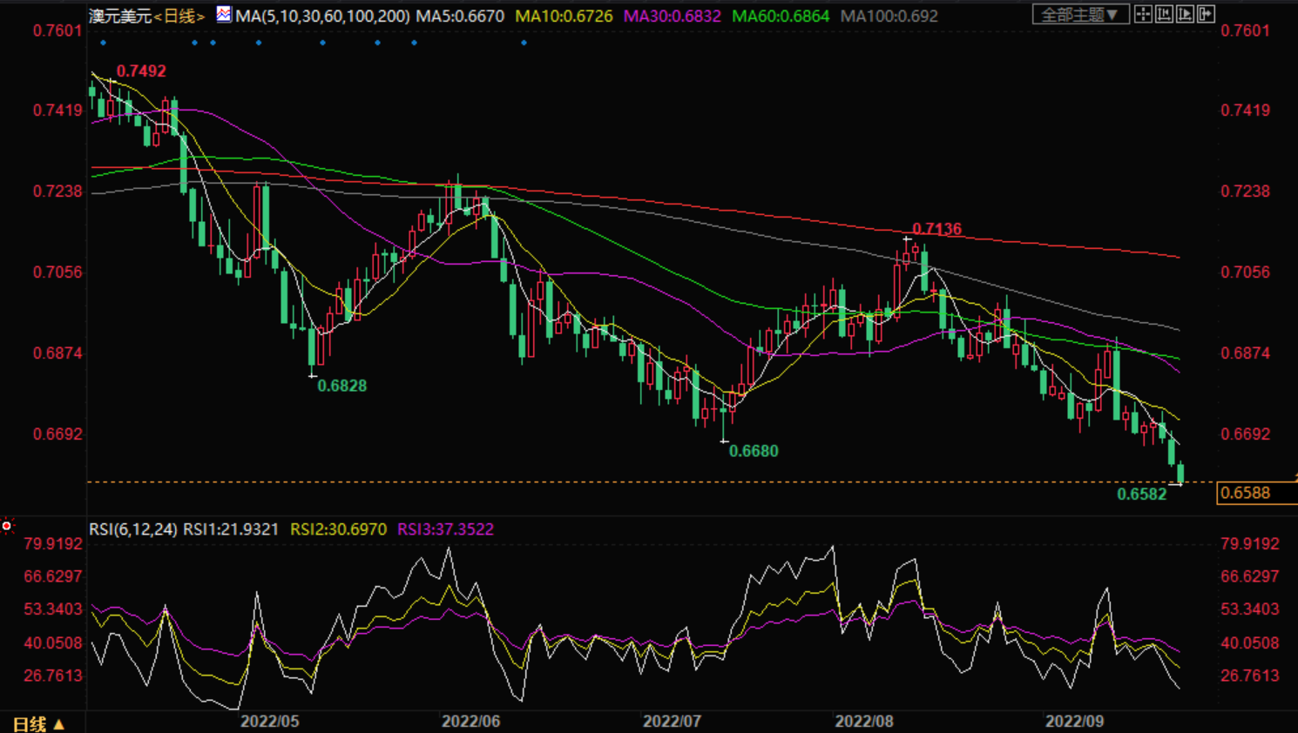Click the play-forward chart icon in the top-right toolbar
Image resolution: width=1298 pixels, height=733 pixels.
point(1185,14)
